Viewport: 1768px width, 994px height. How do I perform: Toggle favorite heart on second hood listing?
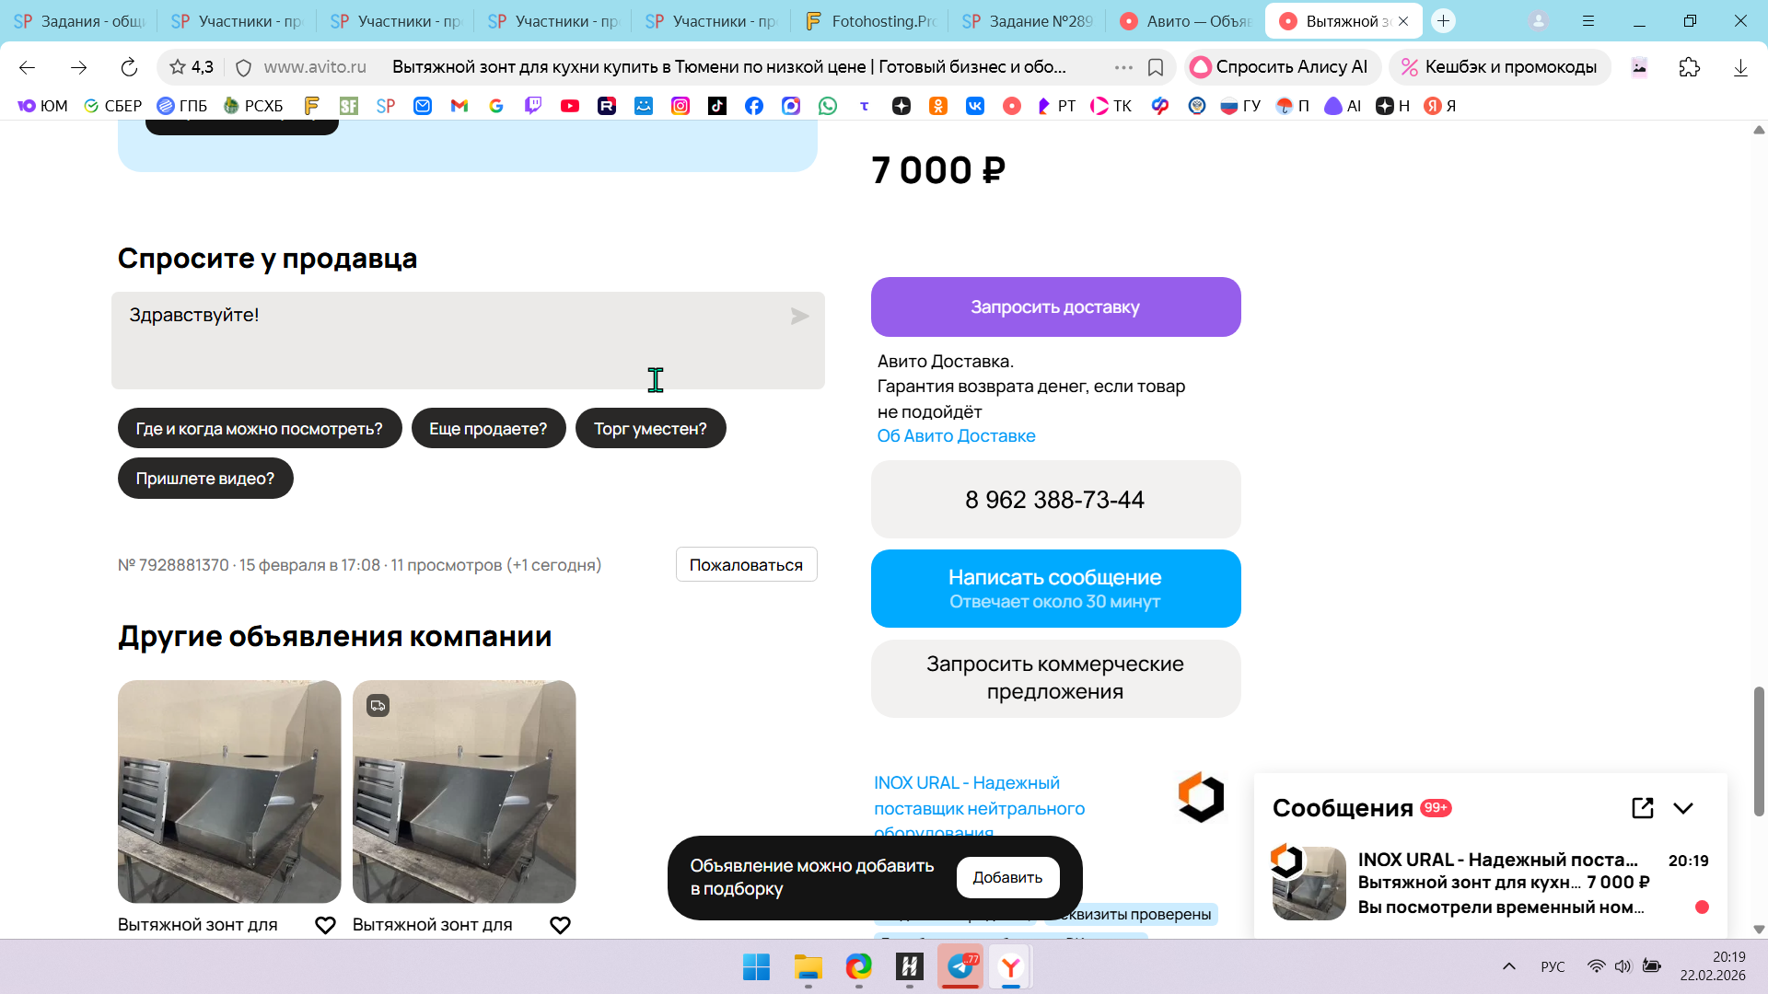tap(560, 925)
